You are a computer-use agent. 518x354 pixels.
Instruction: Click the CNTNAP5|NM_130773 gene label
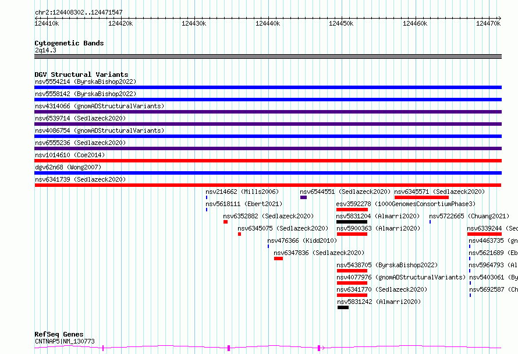pyautogui.click(x=65, y=341)
